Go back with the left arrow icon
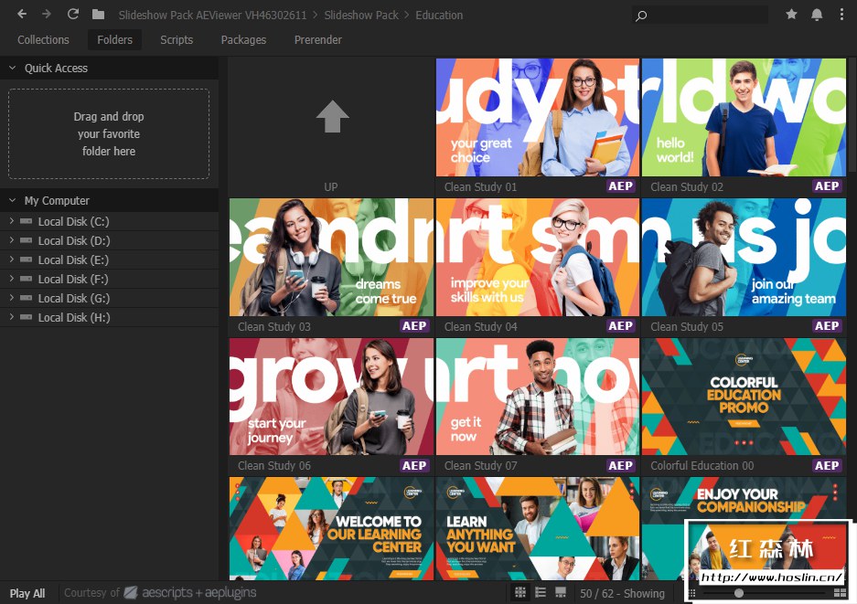The width and height of the screenshot is (857, 604). click(x=22, y=15)
